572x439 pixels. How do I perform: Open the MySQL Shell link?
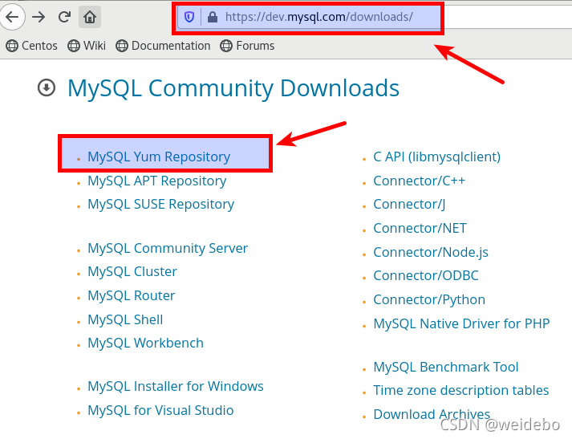(x=125, y=320)
